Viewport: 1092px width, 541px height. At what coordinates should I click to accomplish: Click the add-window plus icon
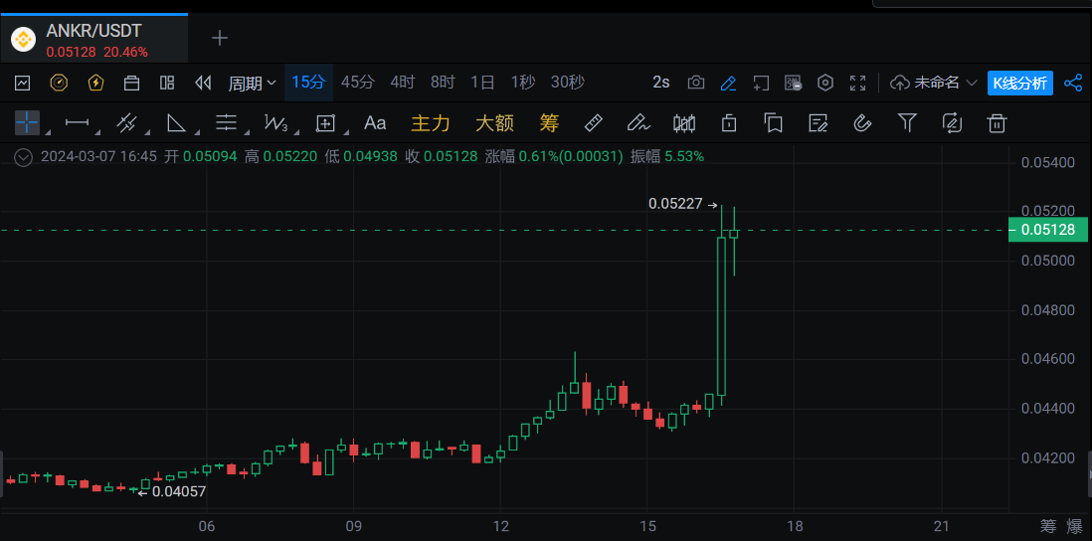click(x=761, y=83)
